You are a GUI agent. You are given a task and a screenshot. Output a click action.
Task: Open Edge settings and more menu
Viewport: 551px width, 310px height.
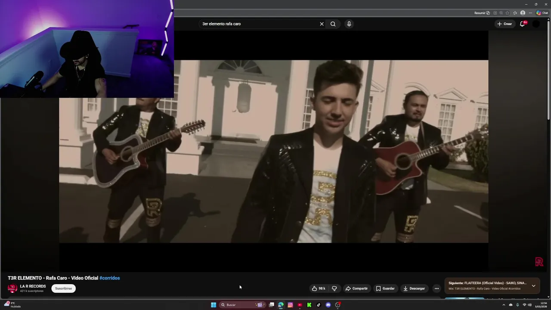(530, 13)
